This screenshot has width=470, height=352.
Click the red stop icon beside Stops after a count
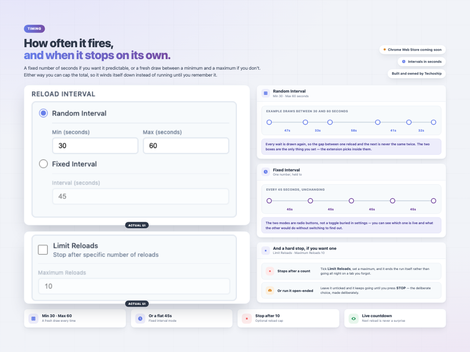click(x=270, y=271)
